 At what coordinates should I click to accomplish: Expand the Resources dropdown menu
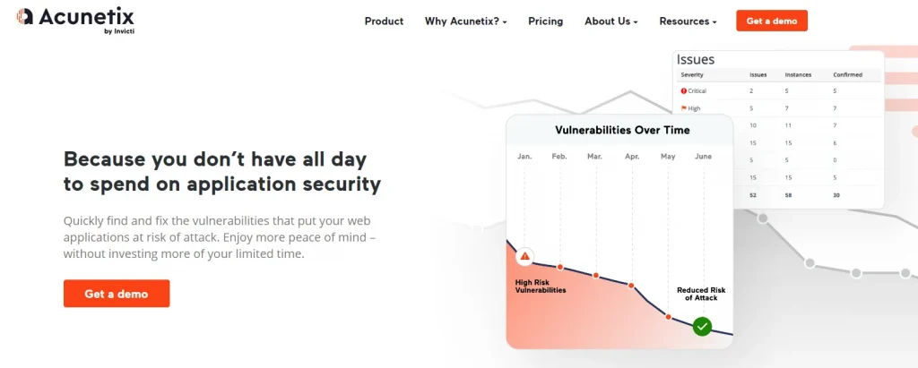[x=688, y=21]
